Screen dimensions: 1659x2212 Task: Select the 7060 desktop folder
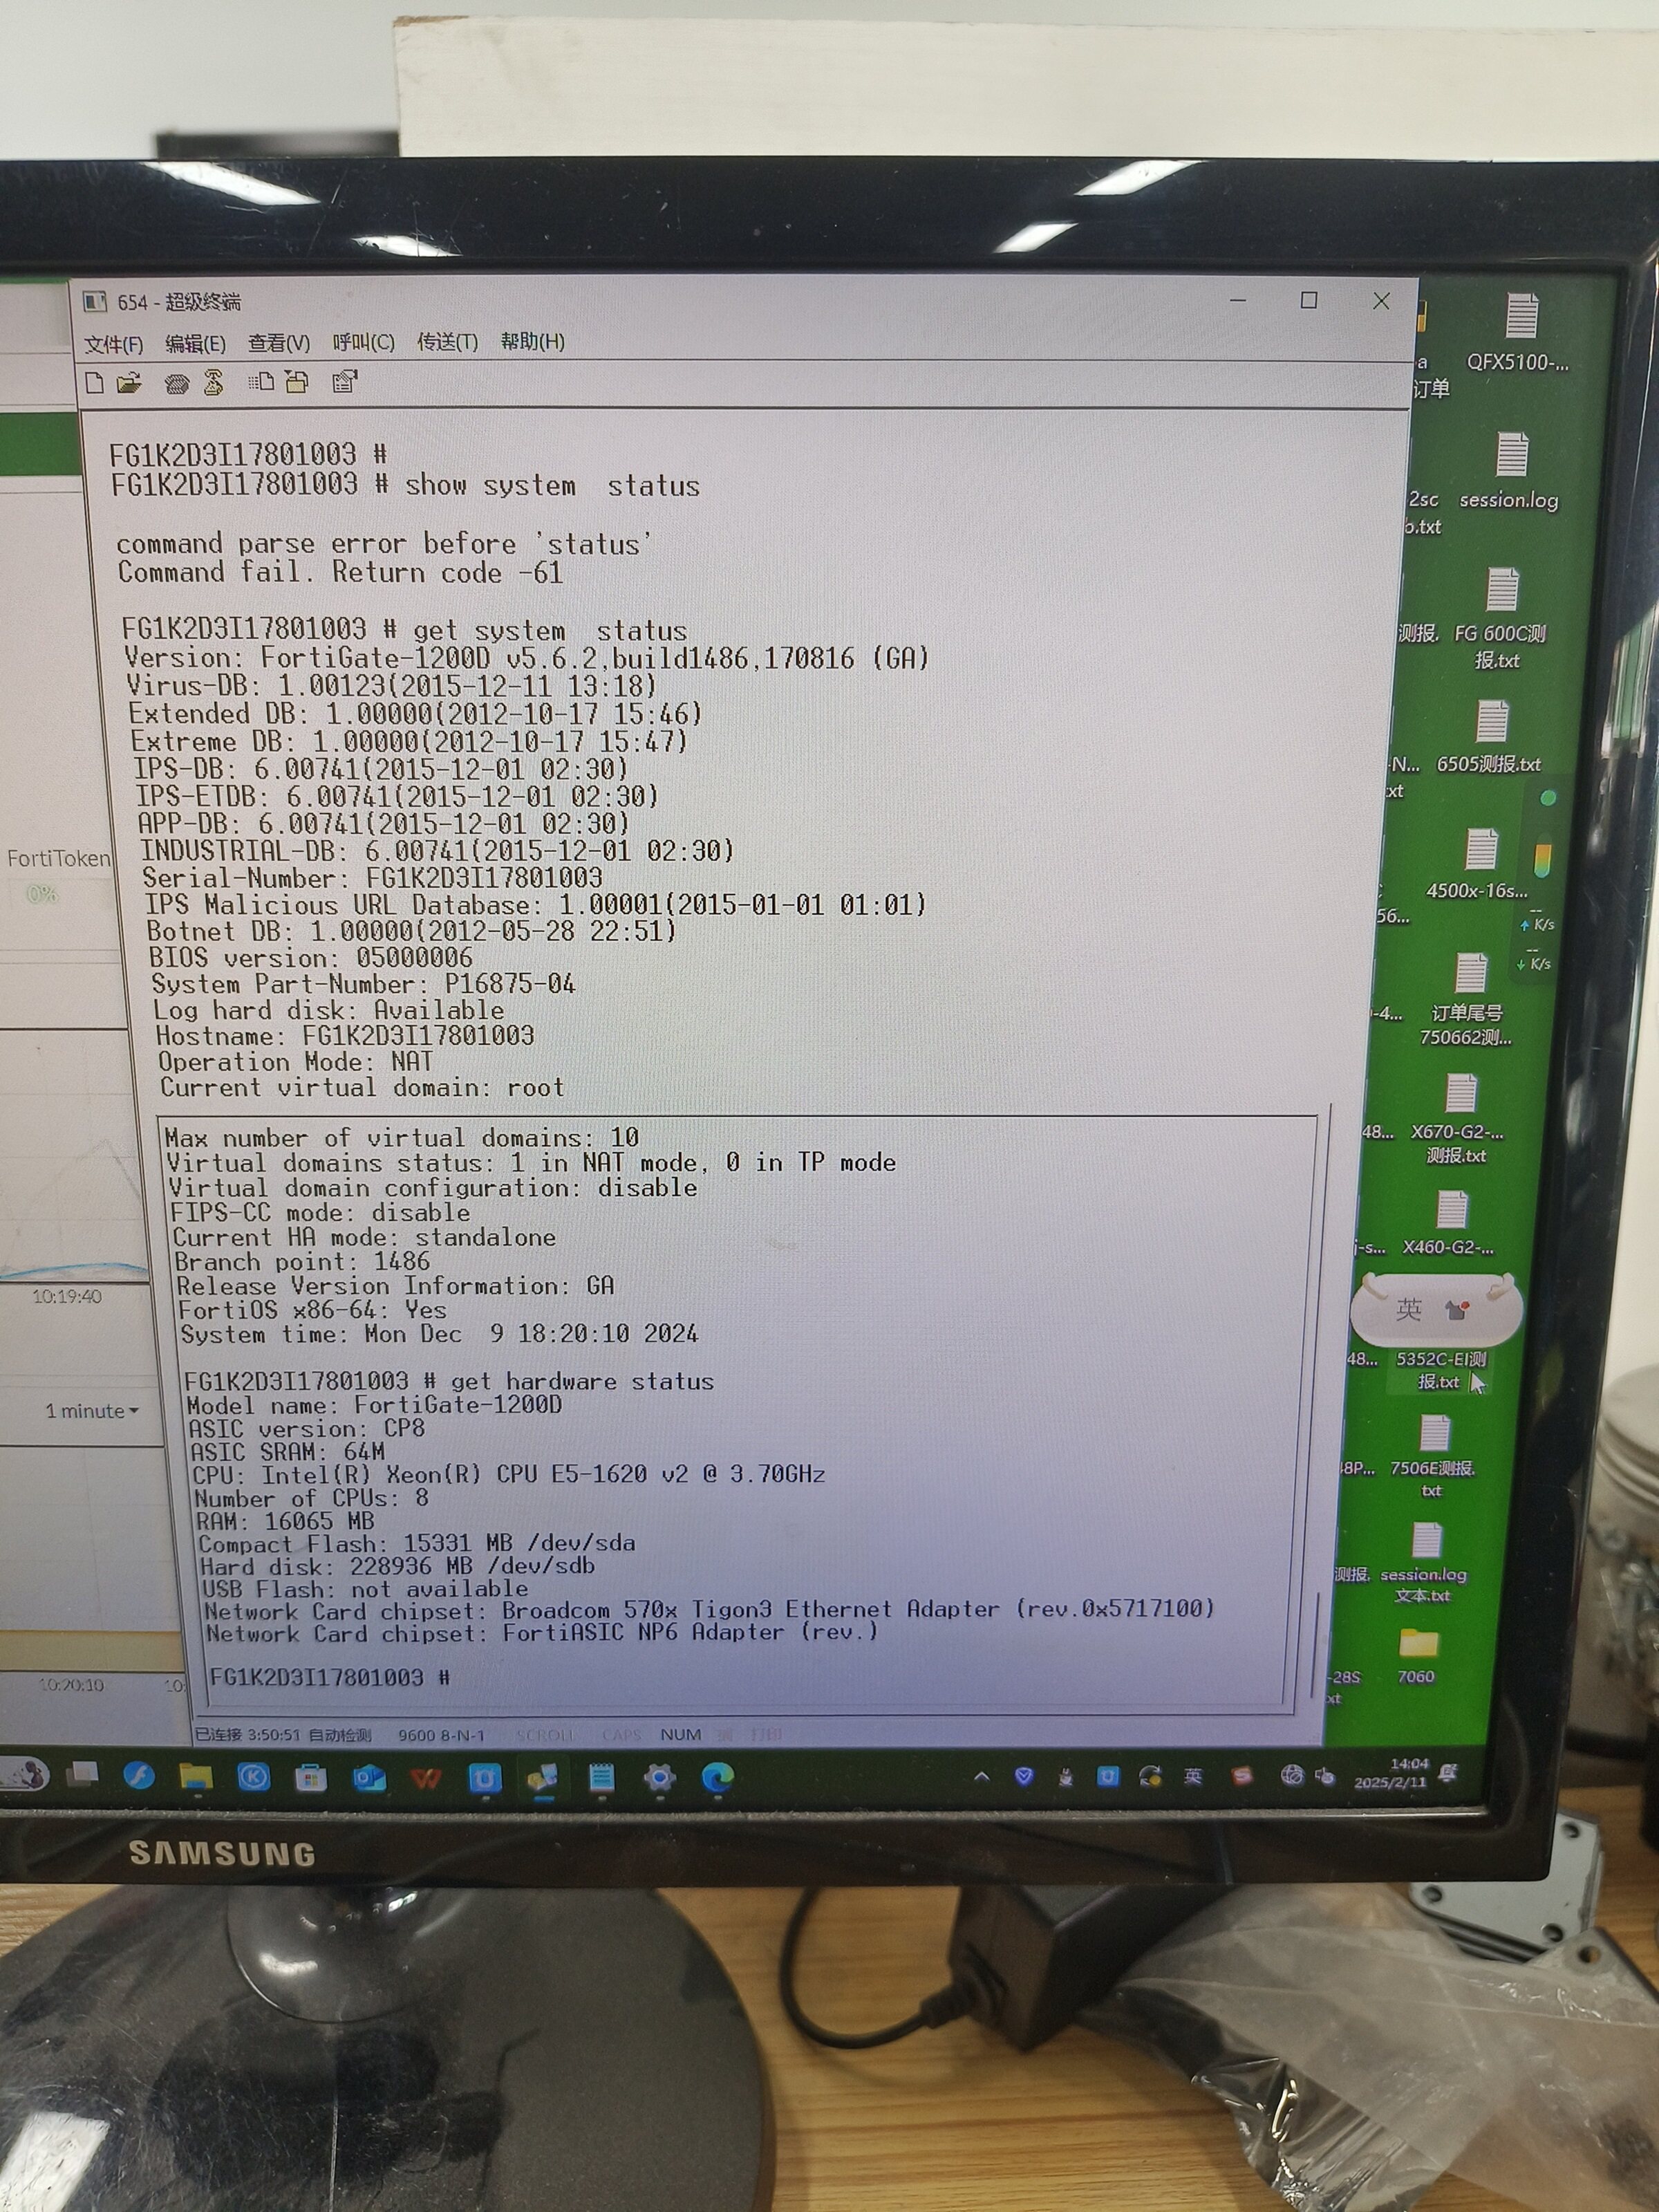[1417, 1657]
